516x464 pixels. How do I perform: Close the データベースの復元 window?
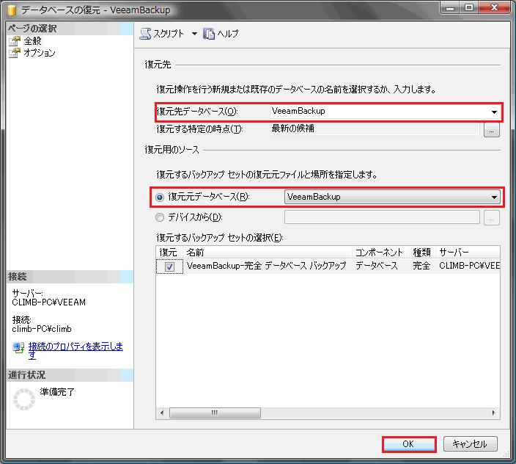pos(494,7)
